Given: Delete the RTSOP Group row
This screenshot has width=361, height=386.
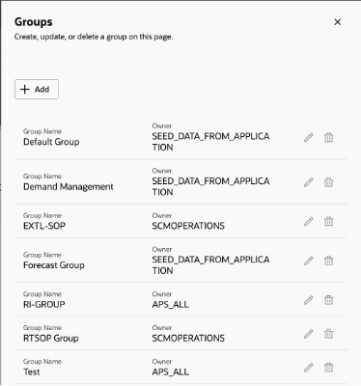Looking at the screenshot, I should click(x=328, y=334).
